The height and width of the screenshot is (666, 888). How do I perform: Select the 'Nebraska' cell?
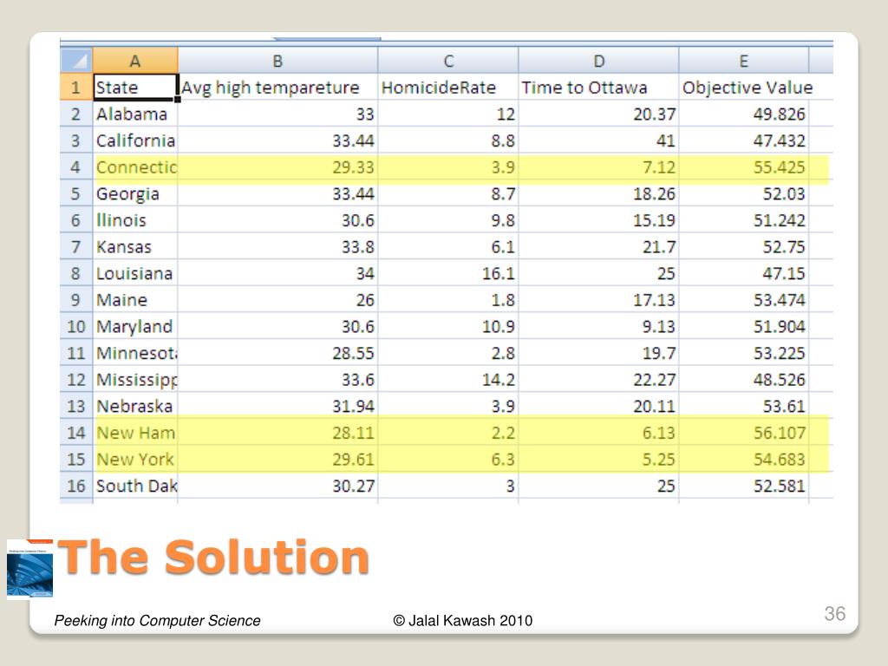pyautogui.click(x=135, y=406)
